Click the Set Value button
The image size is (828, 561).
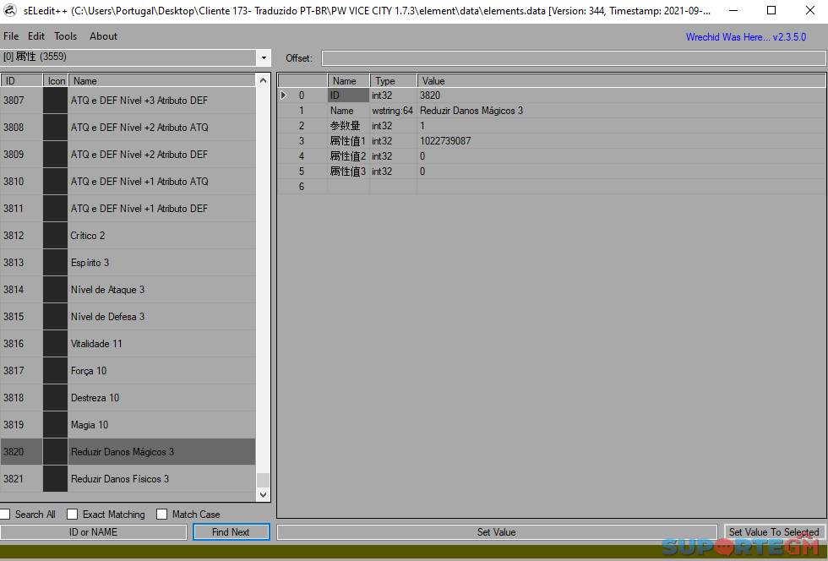(497, 532)
